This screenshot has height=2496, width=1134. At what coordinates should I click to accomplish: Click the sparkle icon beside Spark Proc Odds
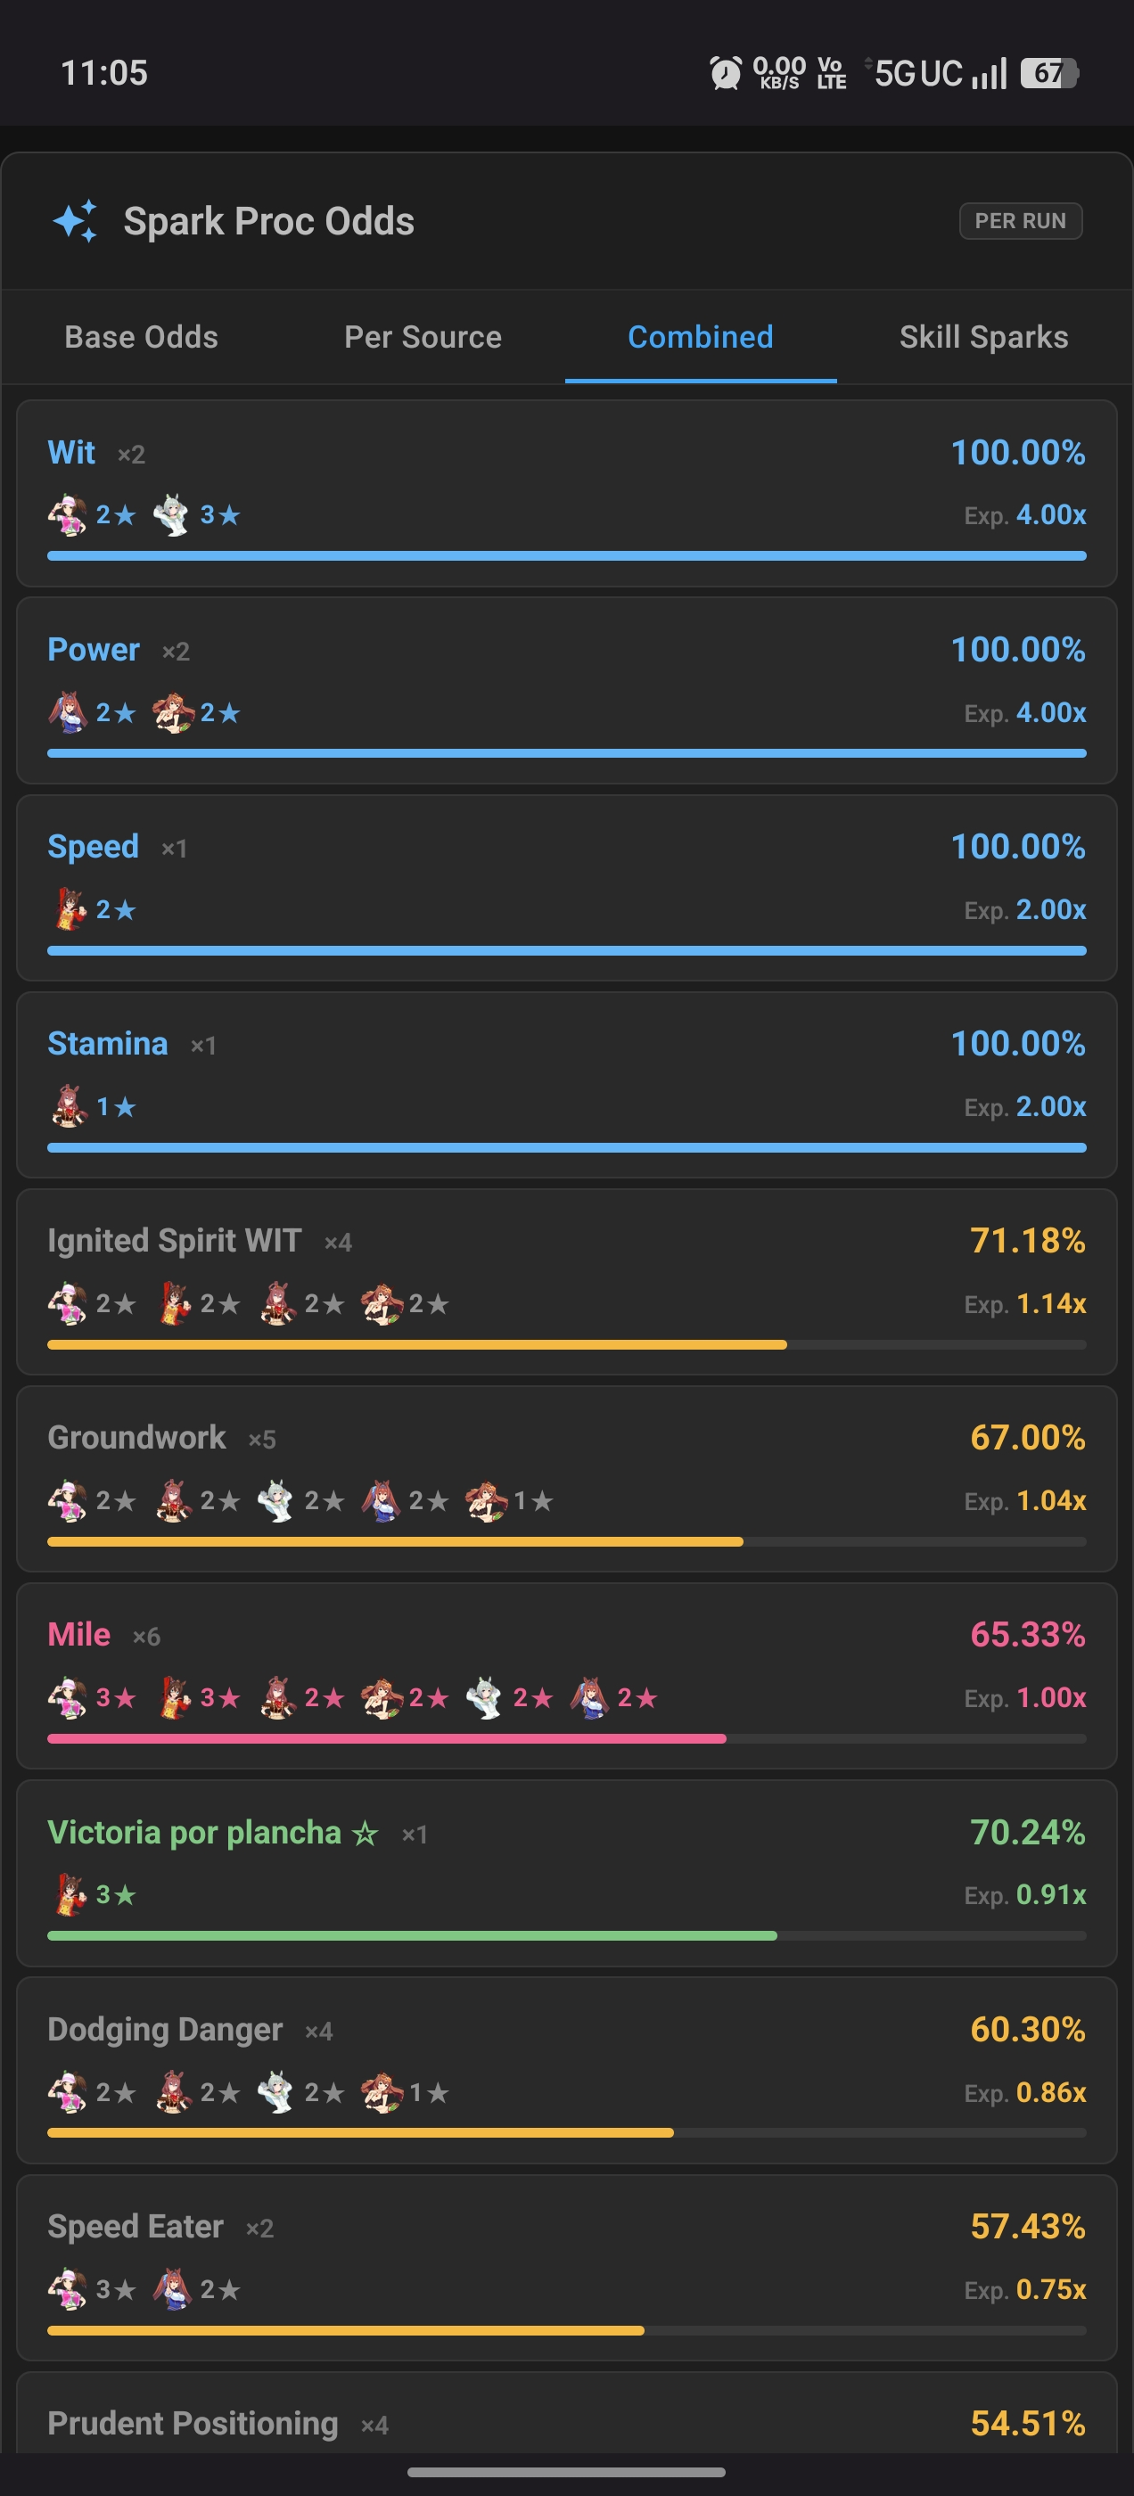(75, 221)
